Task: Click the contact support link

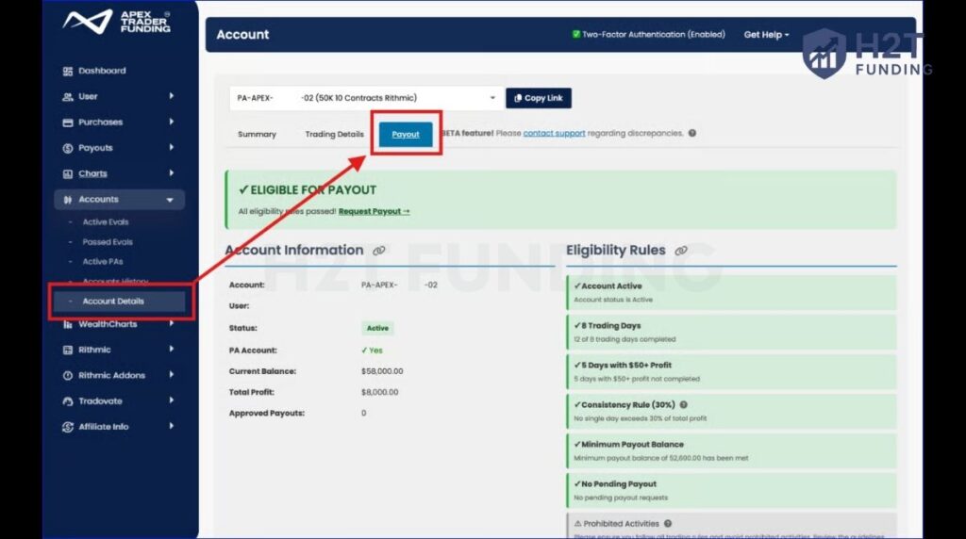Action: click(554, 133)
